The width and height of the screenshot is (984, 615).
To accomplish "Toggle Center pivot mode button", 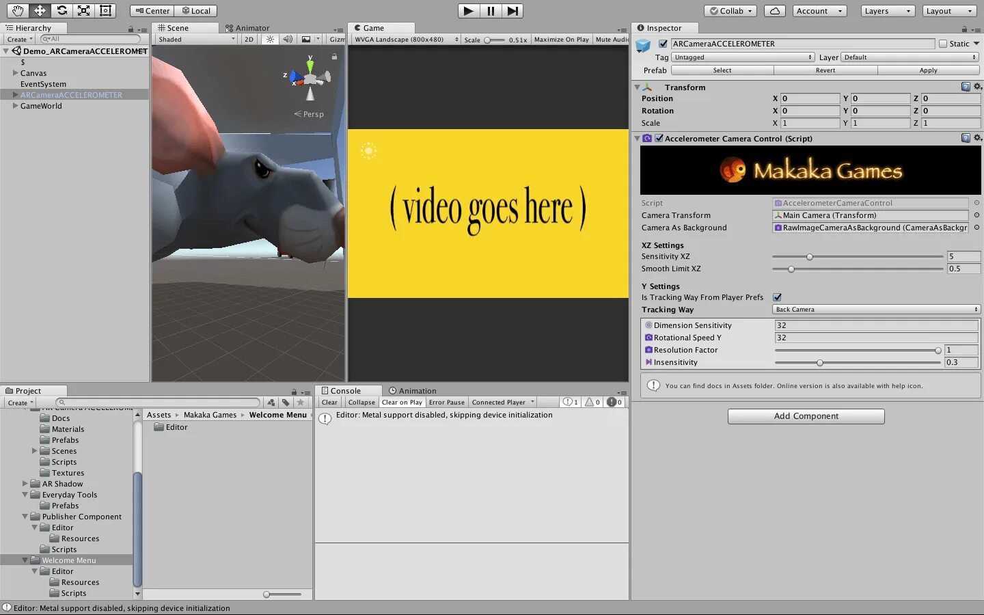I will click(x=152, y=11).
